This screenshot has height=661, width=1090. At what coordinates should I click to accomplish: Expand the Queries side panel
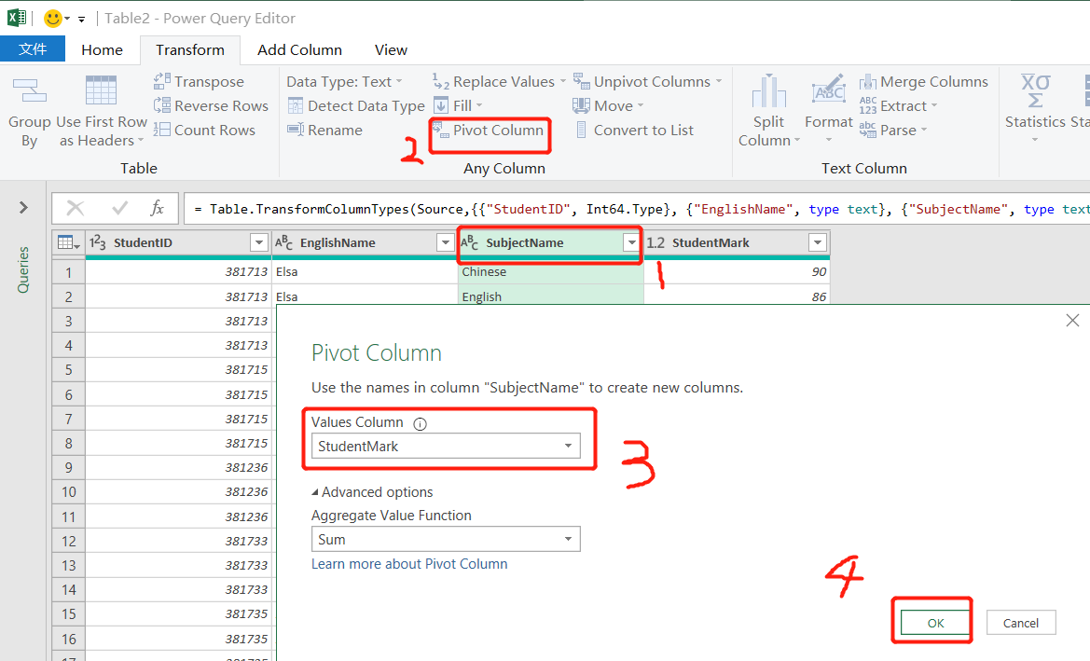point(23,207)
